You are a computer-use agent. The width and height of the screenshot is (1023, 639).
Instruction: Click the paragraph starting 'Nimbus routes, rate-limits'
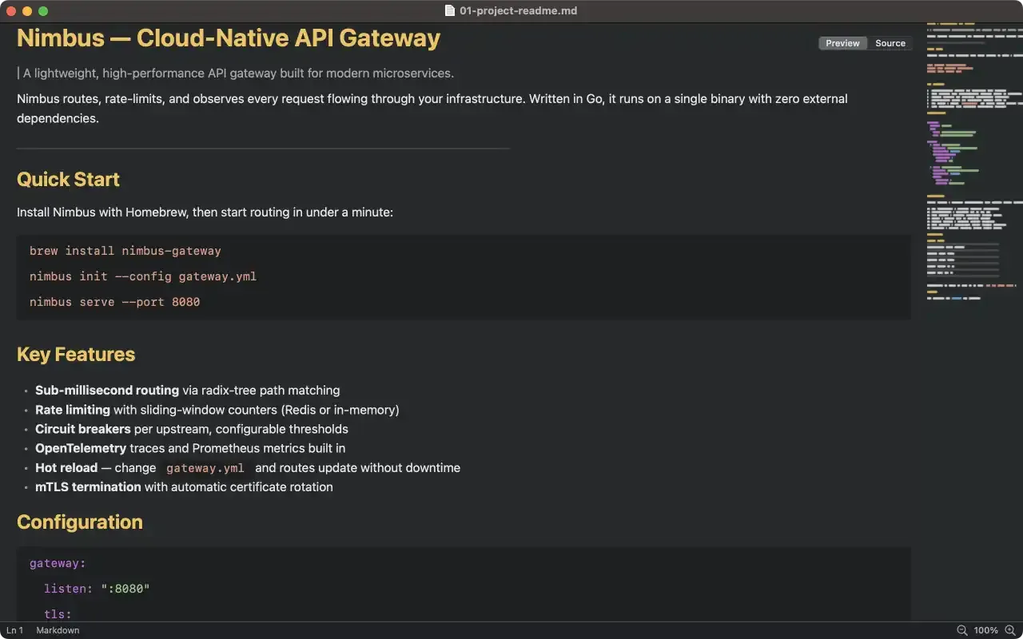(432, 109)
